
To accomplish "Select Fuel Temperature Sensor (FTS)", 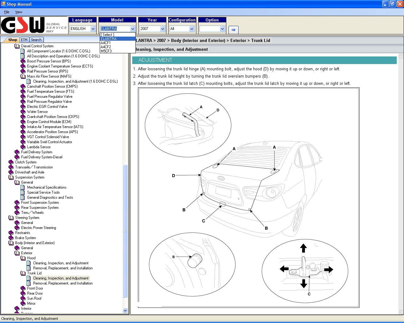I will tap(50, 91).
